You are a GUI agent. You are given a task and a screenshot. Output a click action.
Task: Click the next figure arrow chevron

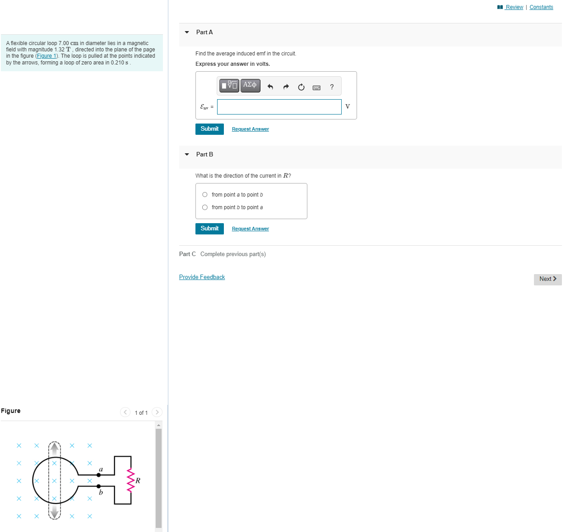pos(157,412)
